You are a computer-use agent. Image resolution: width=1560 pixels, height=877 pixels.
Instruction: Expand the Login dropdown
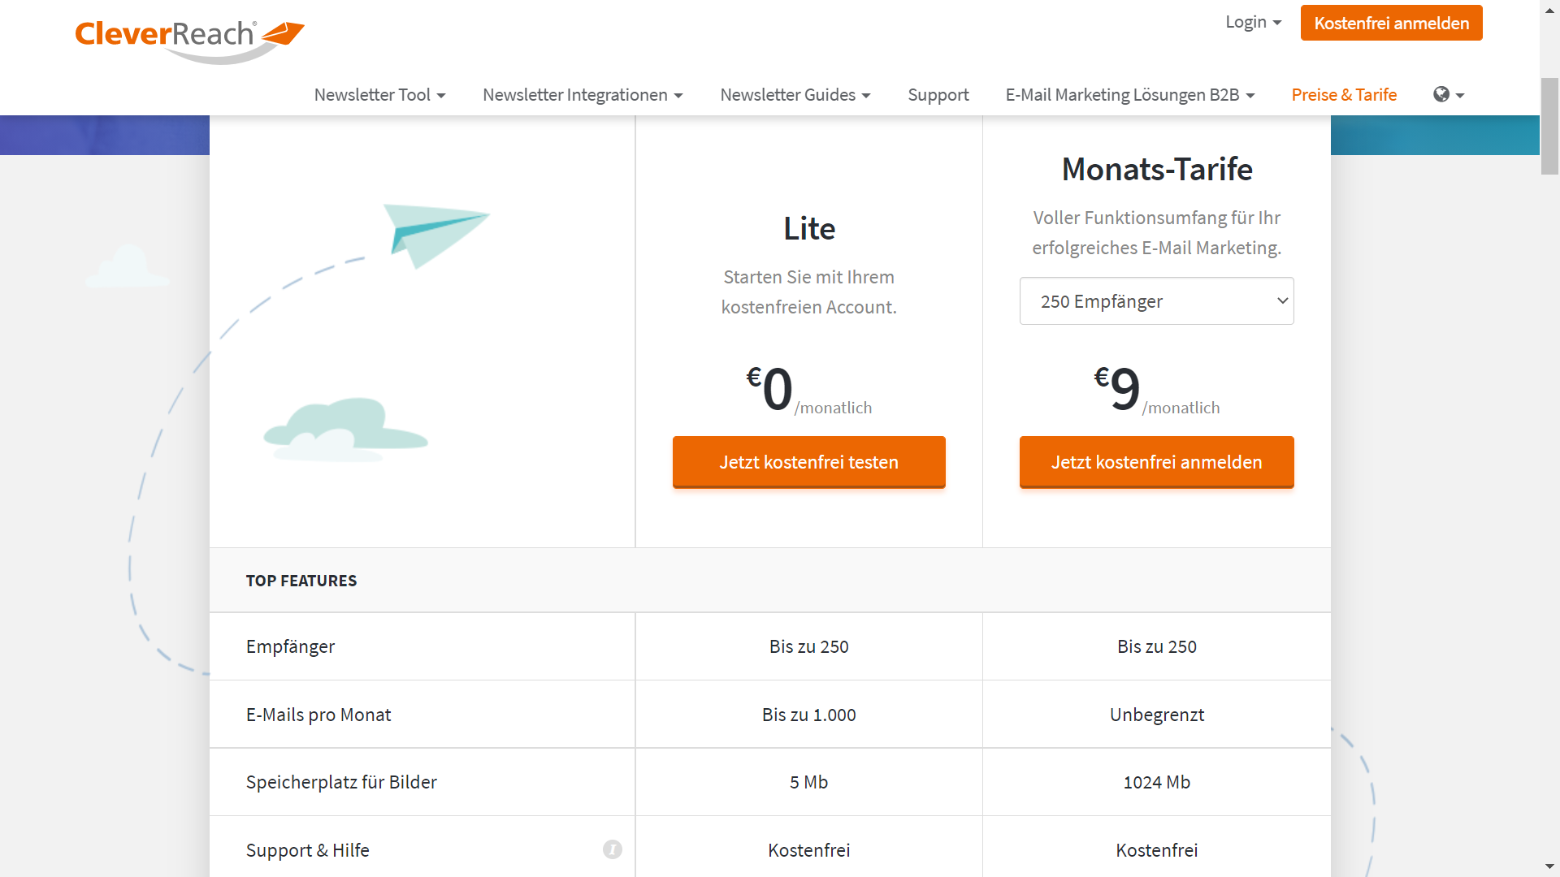pos(1253,23)
